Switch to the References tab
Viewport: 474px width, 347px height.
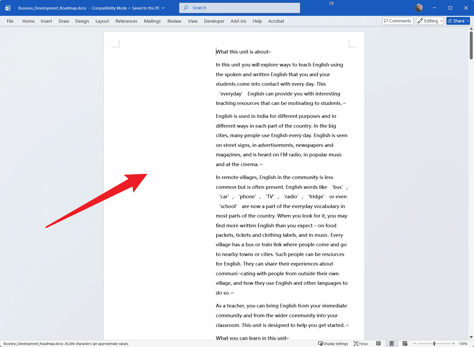[126, 21]
